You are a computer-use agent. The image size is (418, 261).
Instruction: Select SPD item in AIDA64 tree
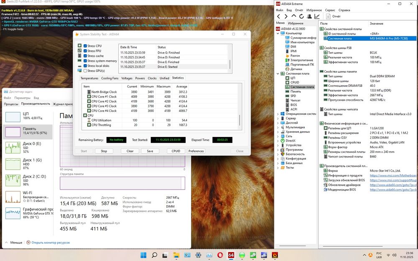293,96
